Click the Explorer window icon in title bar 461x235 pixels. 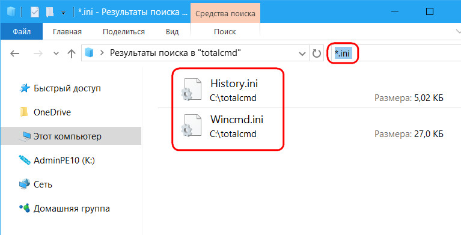tap(11, 12)
